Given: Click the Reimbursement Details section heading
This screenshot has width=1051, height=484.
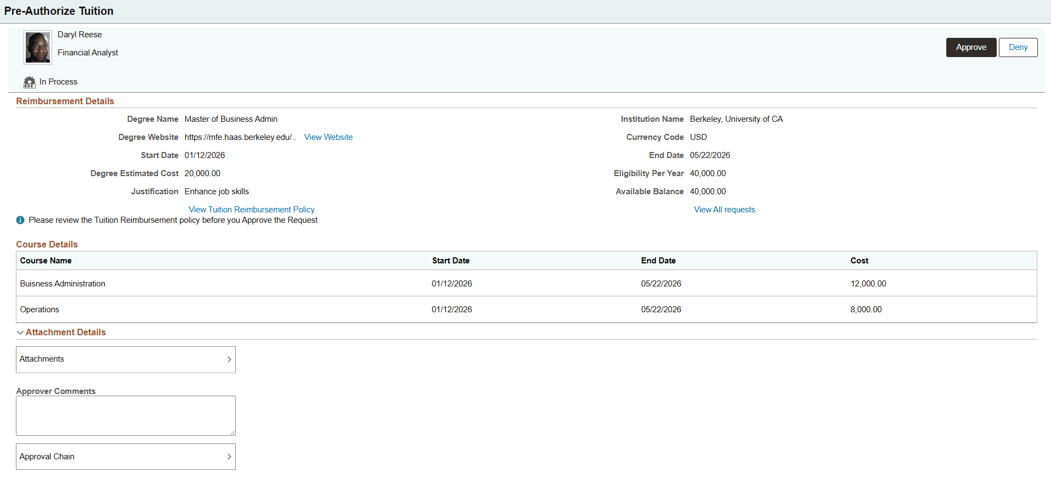Looking at the screenshot, I should tap(65, 101).
